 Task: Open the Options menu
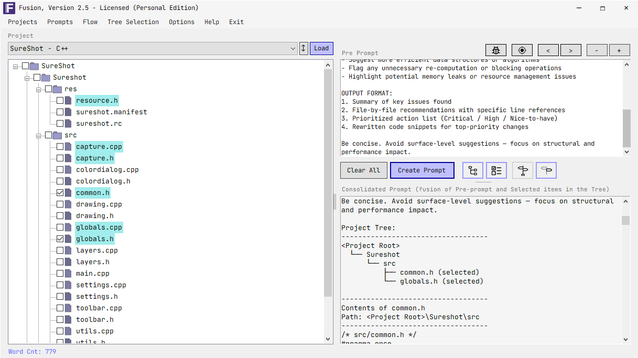pyautogui.click(x=181, y=22)
